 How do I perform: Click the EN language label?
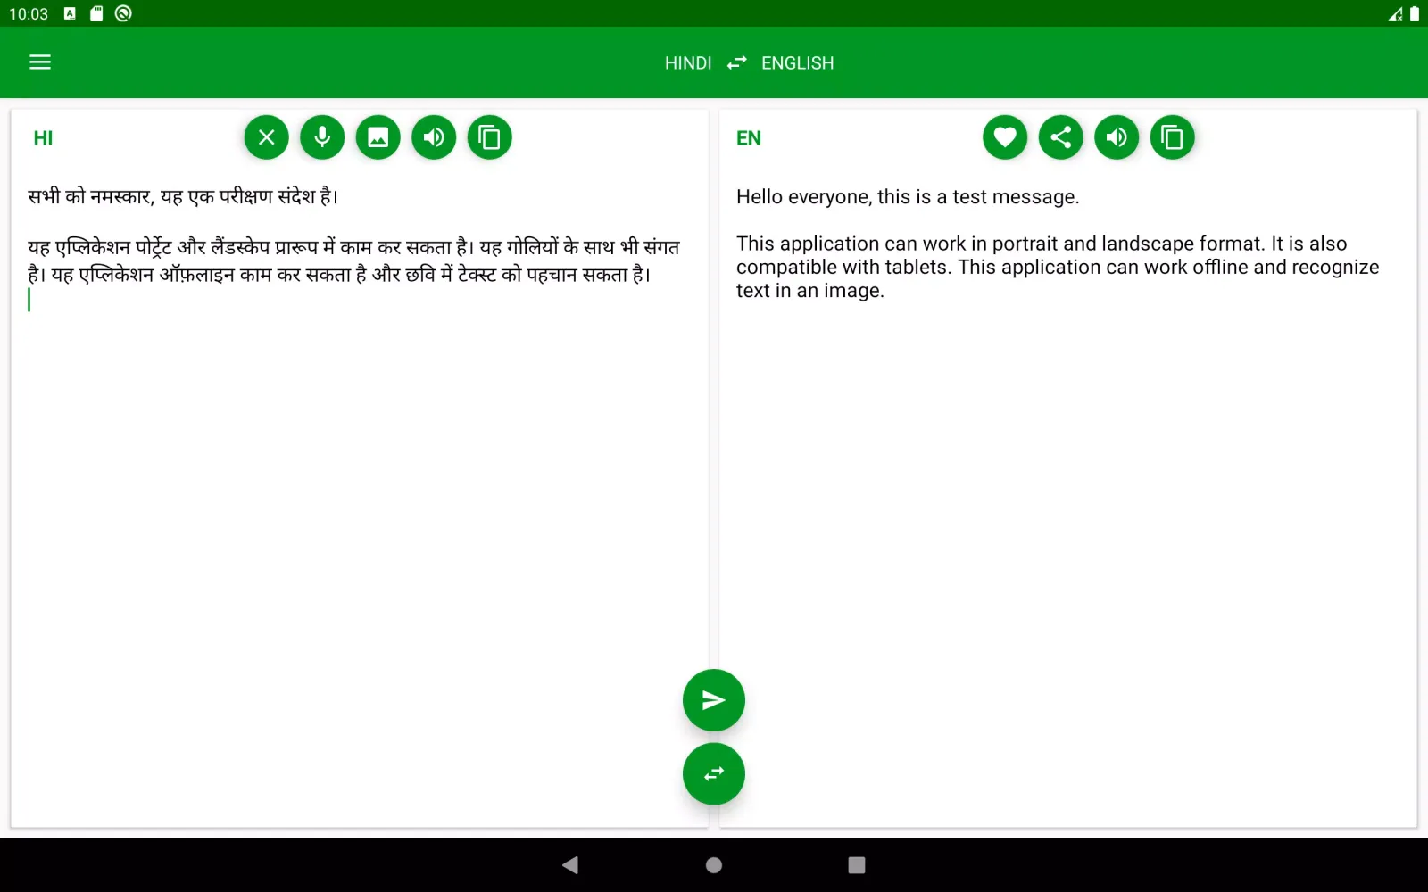pyautogui.click(x=749, y=138)
